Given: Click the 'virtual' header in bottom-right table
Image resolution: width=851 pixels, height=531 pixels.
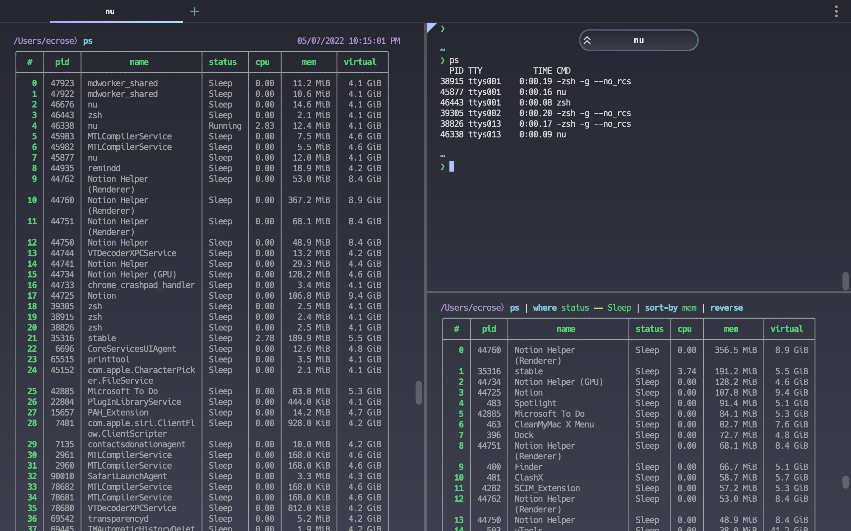Looking at the screenshot, I should point(787,329).
